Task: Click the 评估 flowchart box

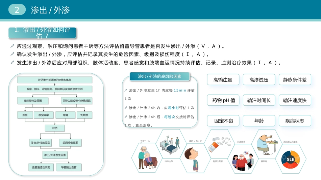Action: tap(55, 128)
